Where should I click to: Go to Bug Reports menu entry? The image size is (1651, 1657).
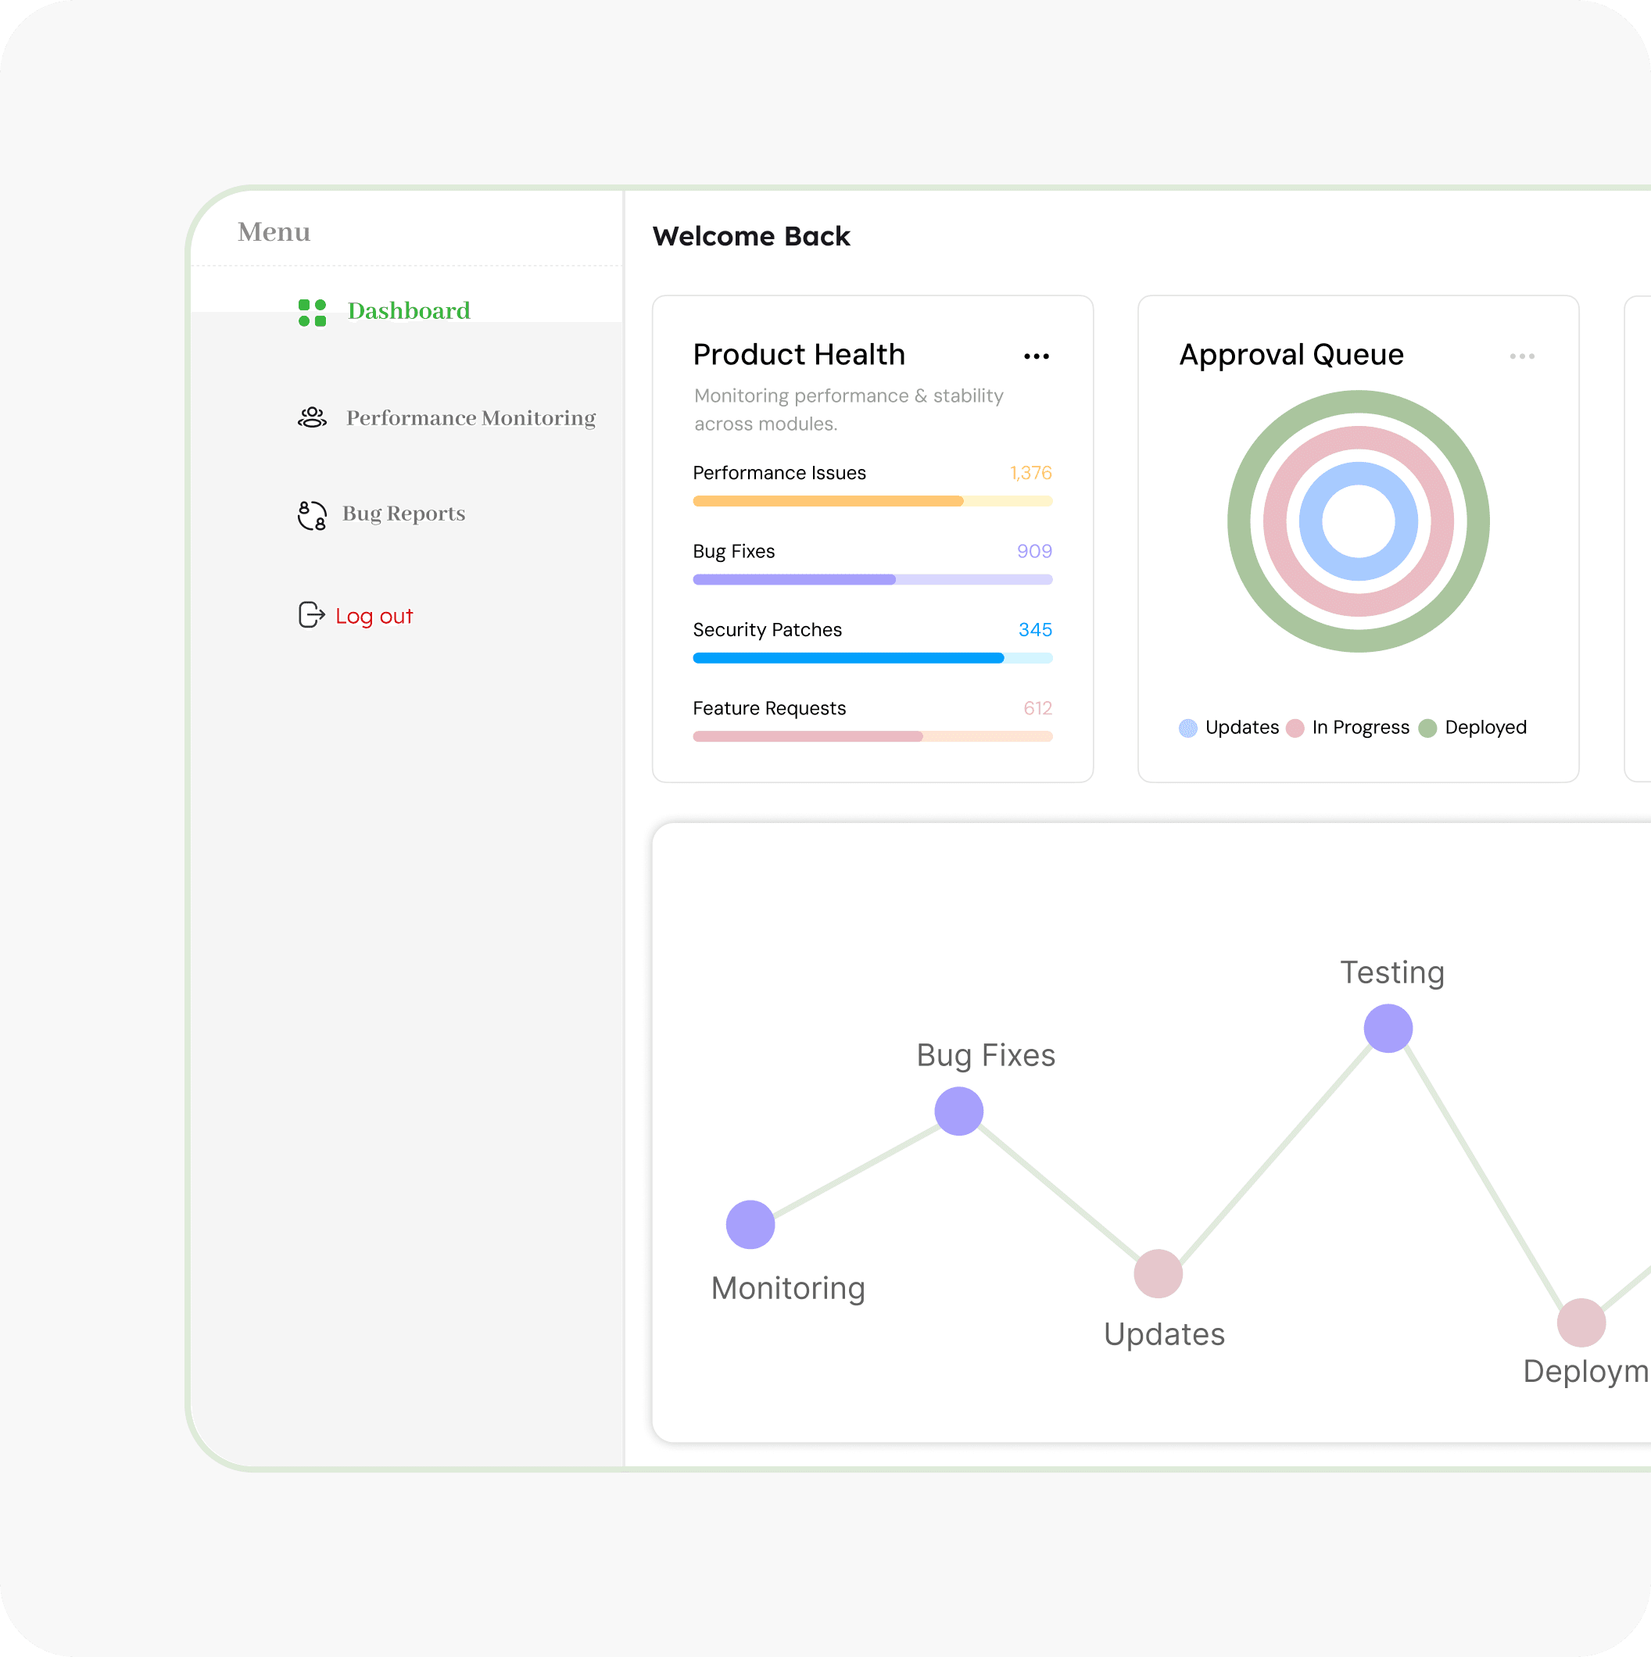coord(404,514)
